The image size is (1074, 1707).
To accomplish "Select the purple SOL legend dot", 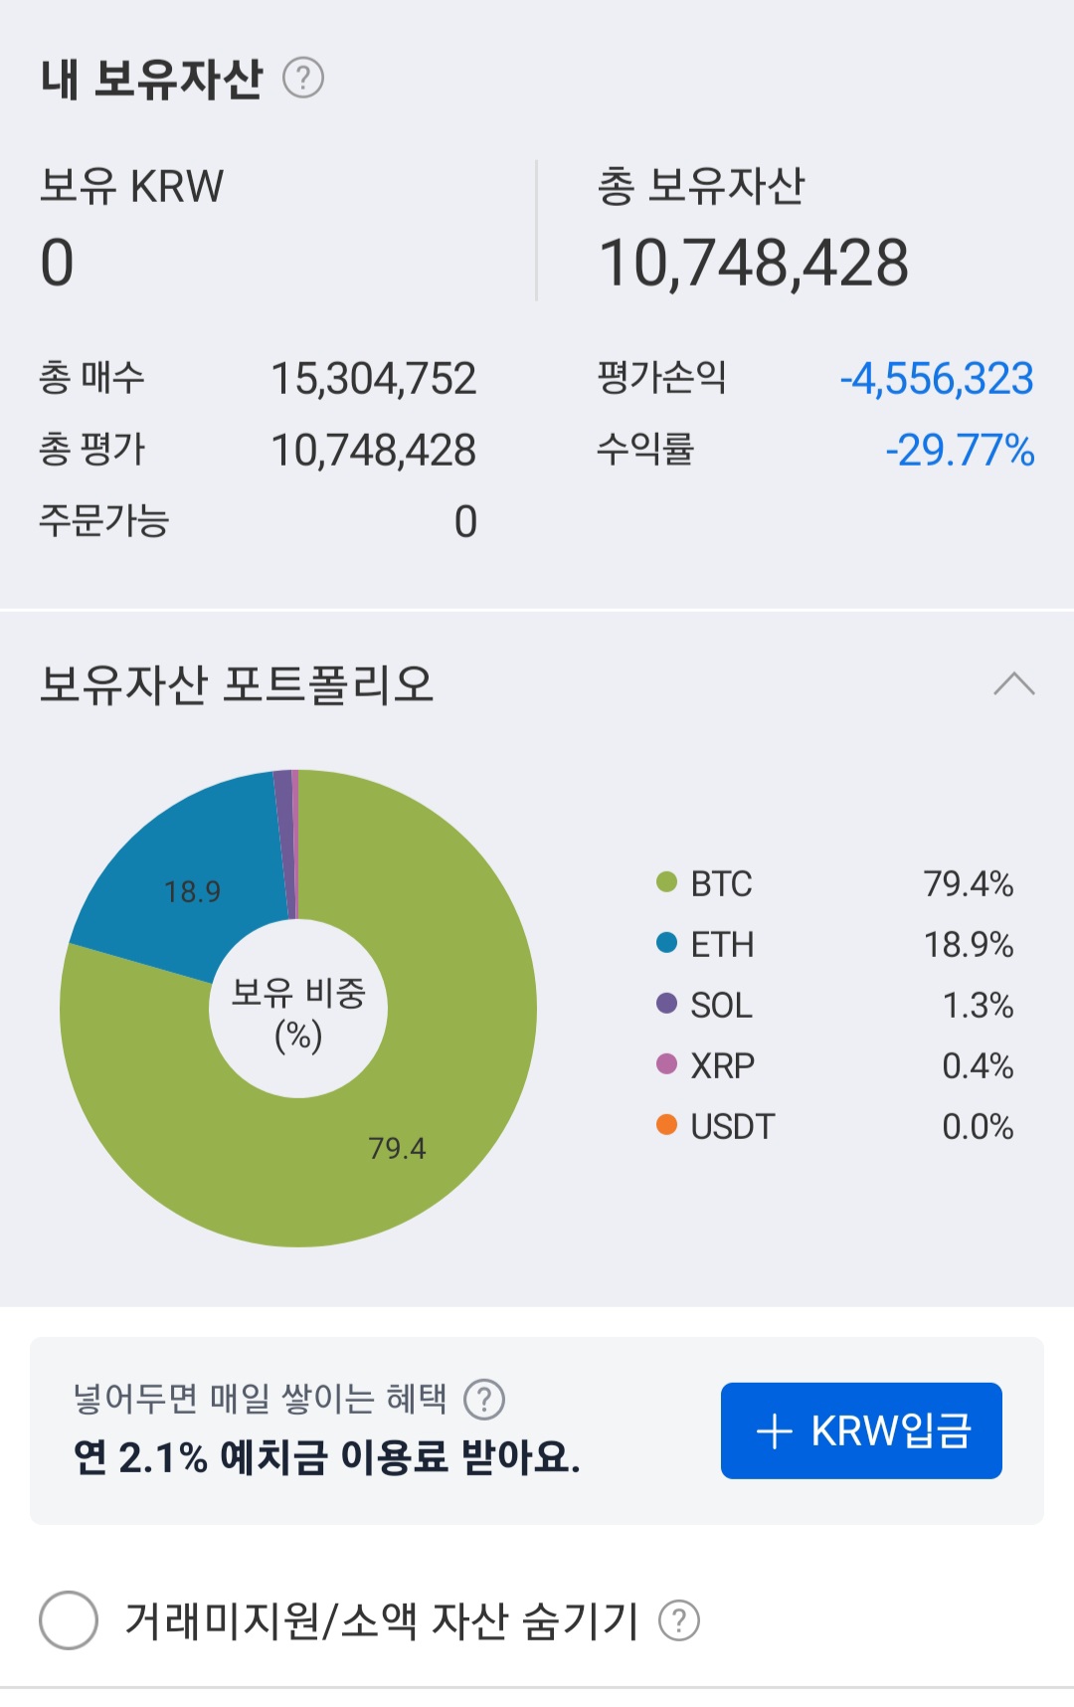I will pos(666,1004).
